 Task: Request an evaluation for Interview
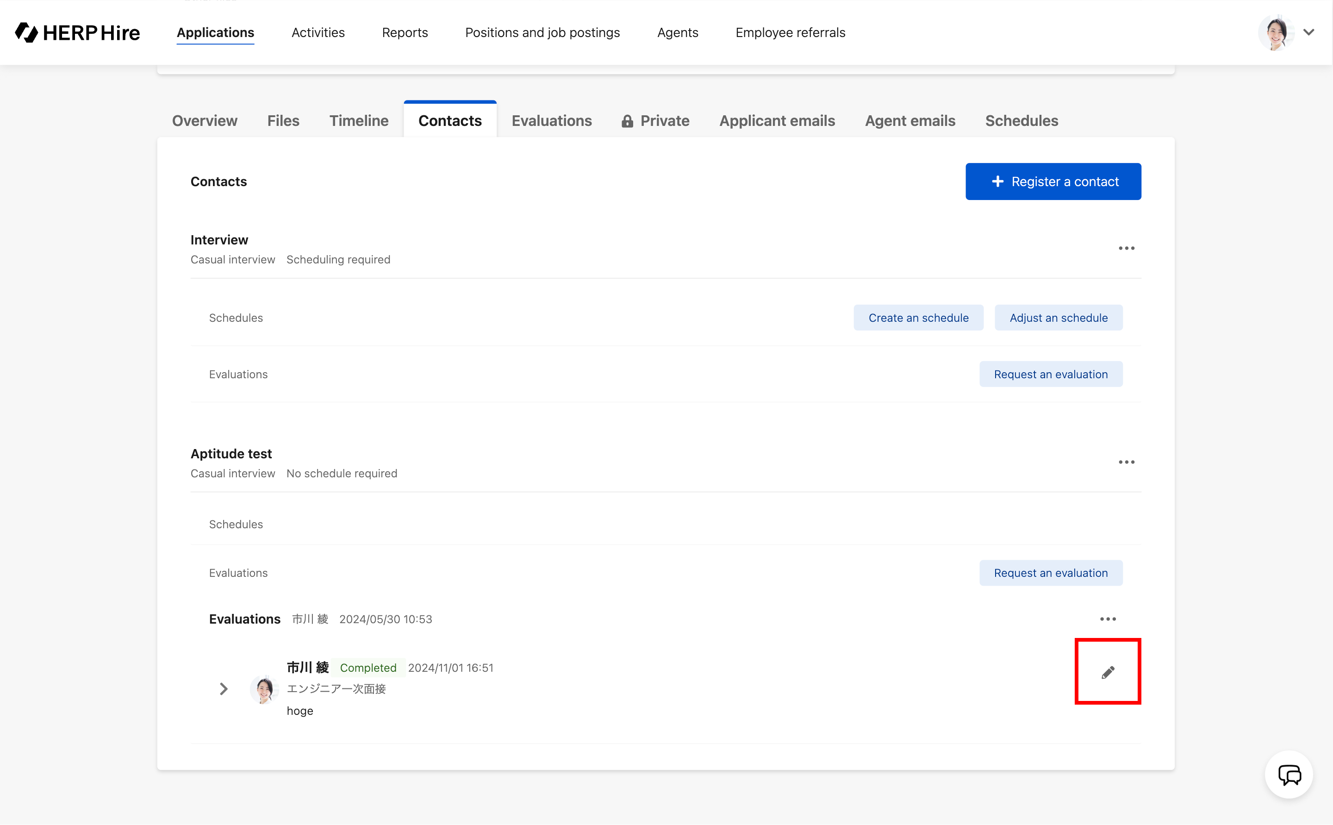1051,374
